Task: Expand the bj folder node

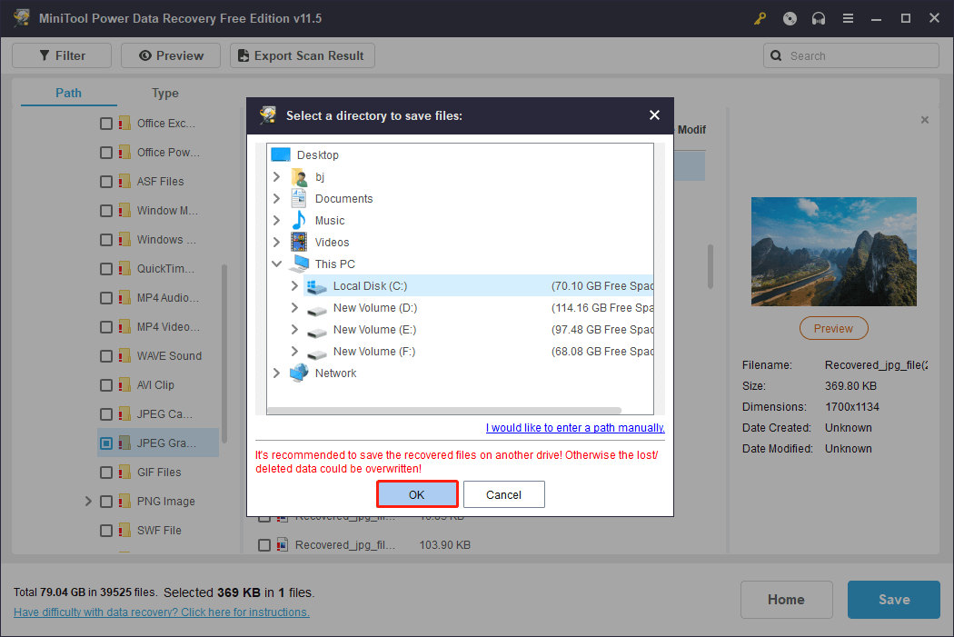Action: point(277,177)
